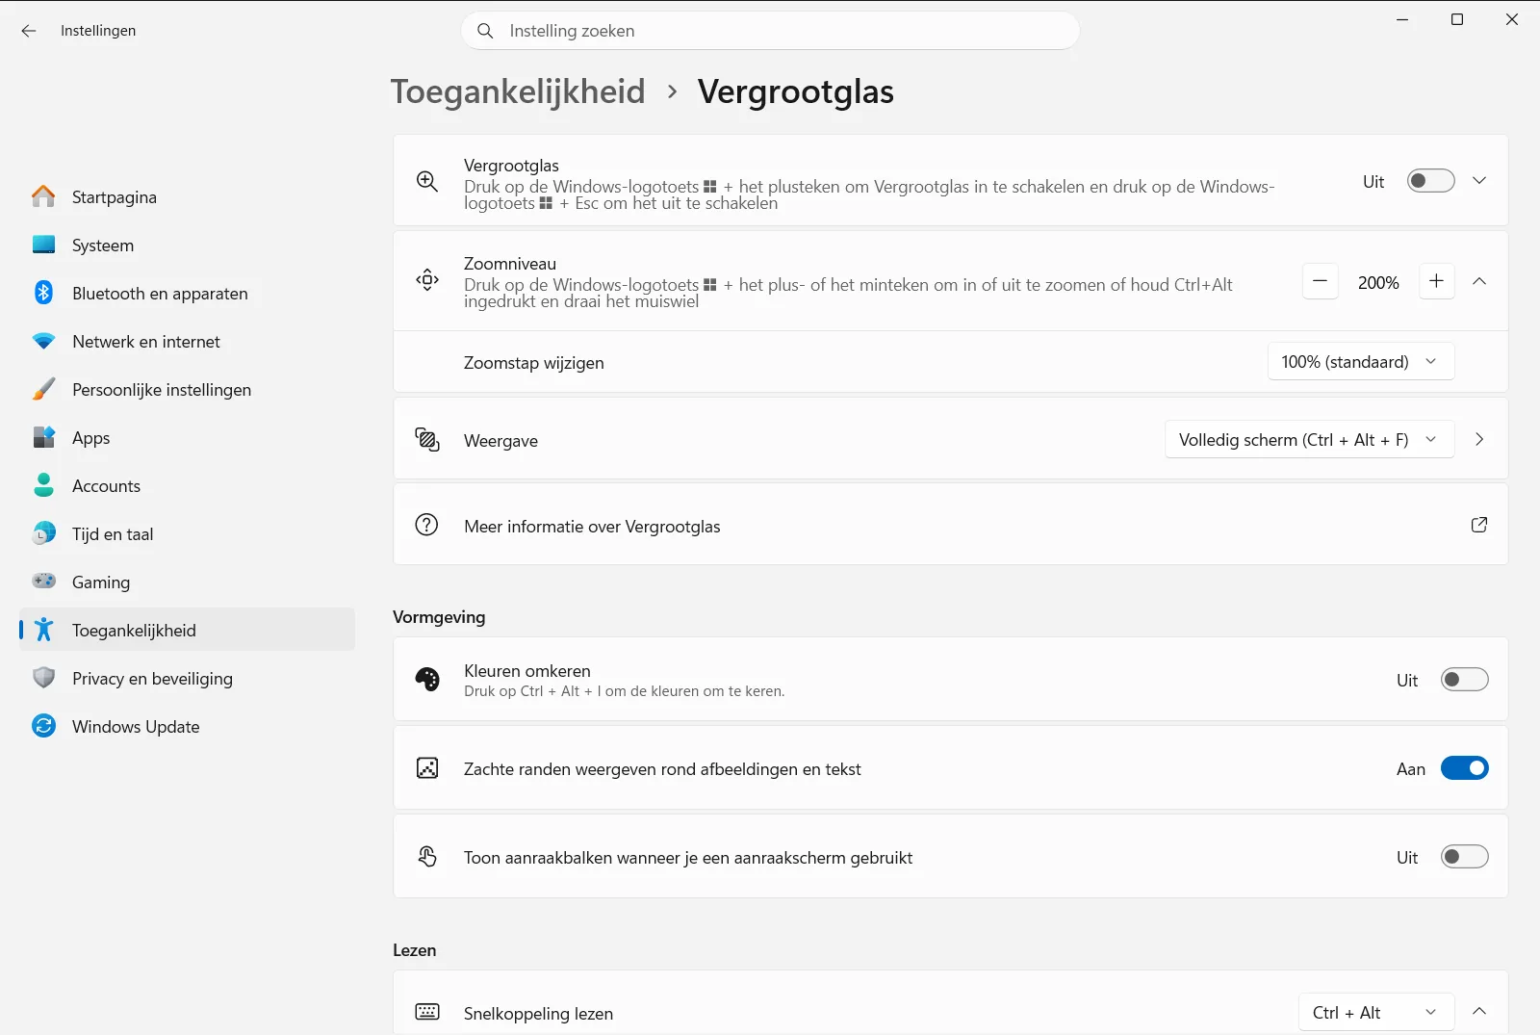Image resolution: width=1540 pixels, height=1035 pixels.
Task: Click the 200% zoom level value
Action: point(1378,283)
